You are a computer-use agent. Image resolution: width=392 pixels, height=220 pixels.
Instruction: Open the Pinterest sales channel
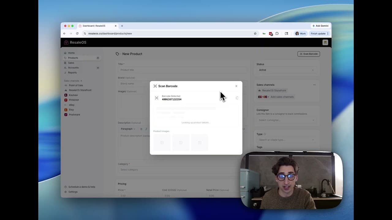[x=73, y=100]
